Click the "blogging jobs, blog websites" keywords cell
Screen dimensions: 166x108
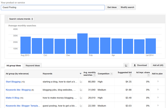click(x=59, y=90)
